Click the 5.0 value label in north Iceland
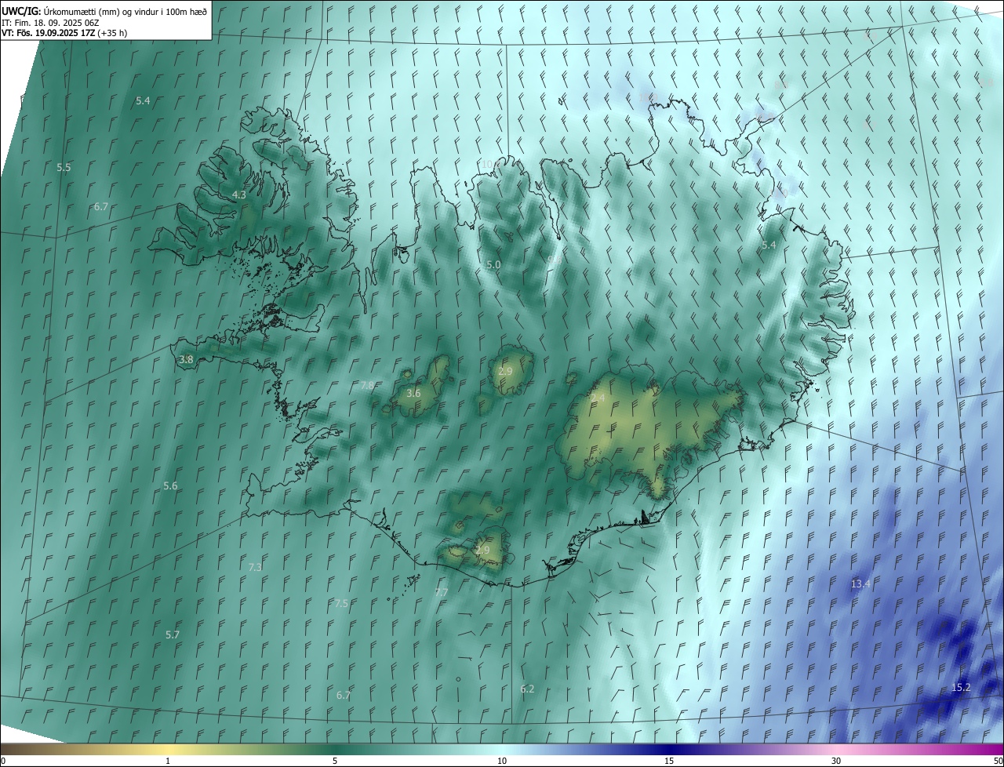 click(493, 265)
